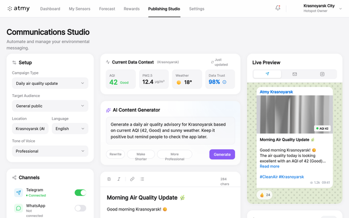Open the Language dropdown
Screen dimensions: 349x218
[70, 128]
